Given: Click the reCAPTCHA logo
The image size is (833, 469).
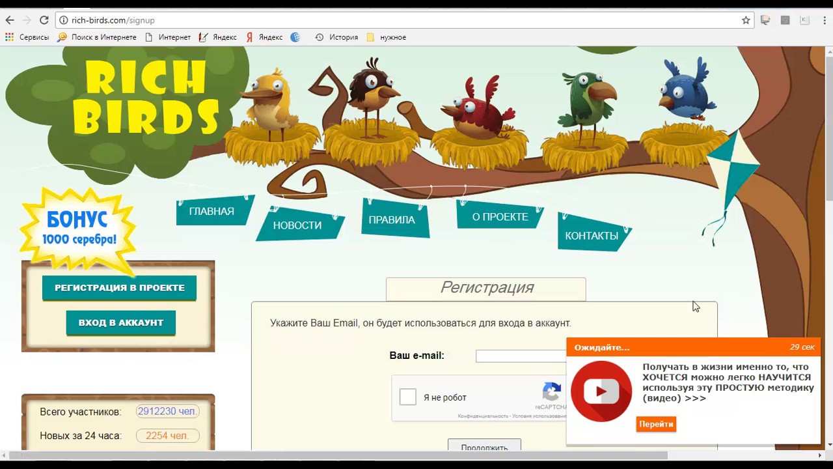Looking at the screenshot, I should pyautogui.click(x=552, y=392).
